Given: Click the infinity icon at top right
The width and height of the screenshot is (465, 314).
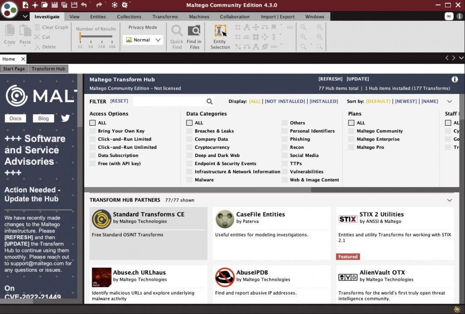Looking at the screenshot, I should click(449, 17).
